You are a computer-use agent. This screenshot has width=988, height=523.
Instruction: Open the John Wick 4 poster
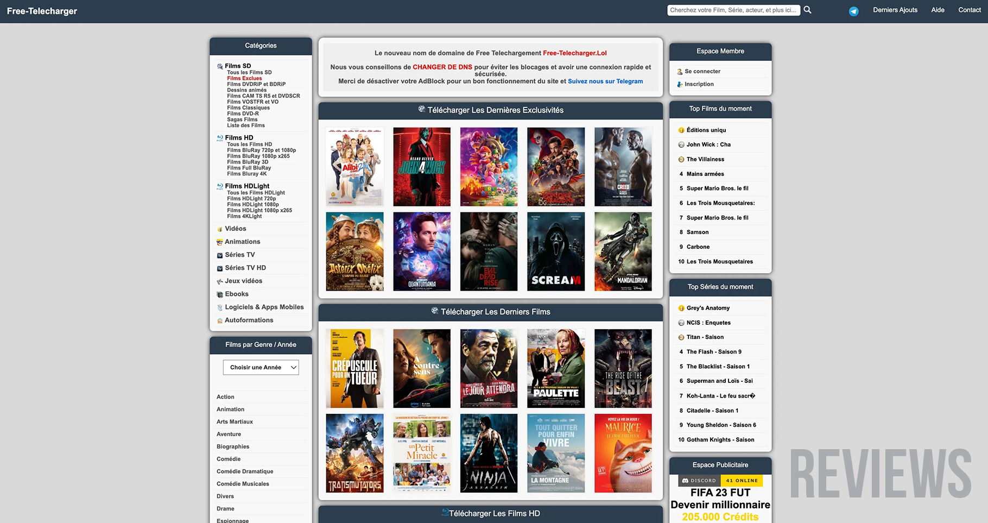(422, 167)
